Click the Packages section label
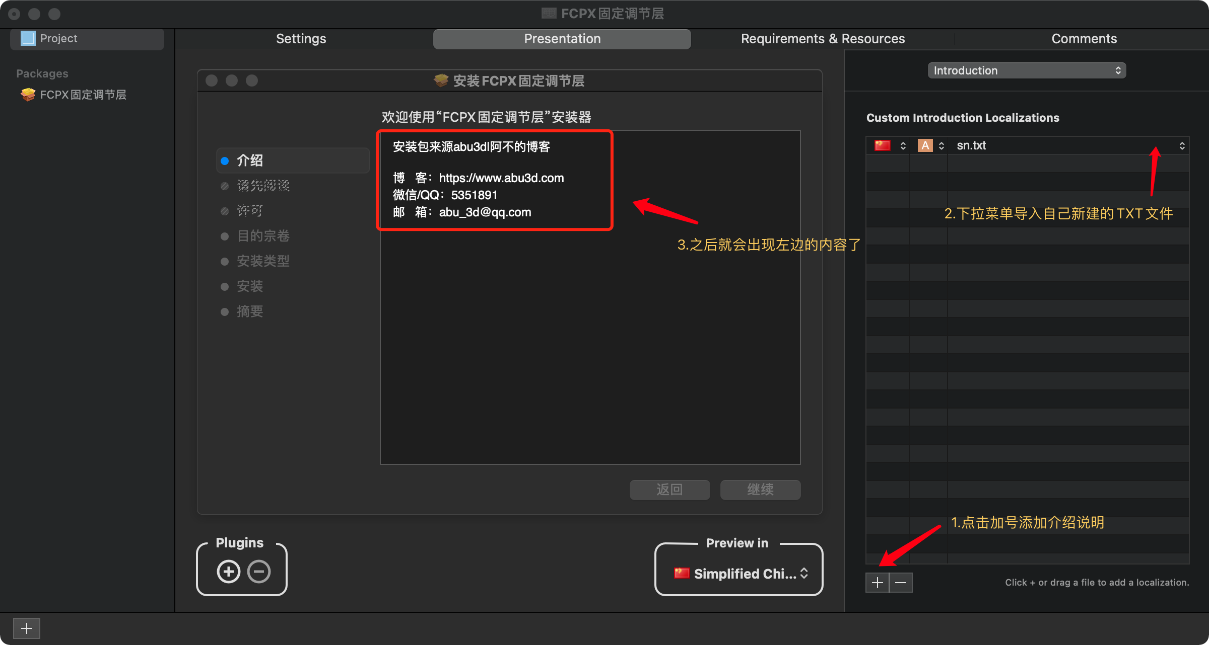Viewport: 1209px width, 645px height. coord(42,73)
